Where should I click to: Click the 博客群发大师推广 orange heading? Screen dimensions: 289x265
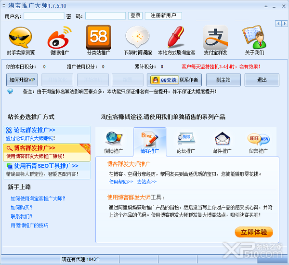pos(129,164)
